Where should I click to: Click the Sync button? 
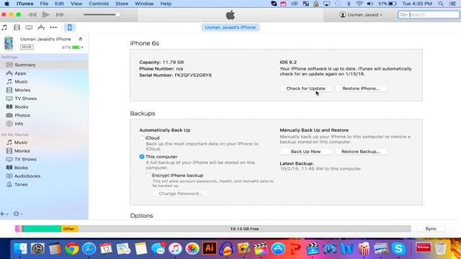pyautogui.click(x=431, y=229)
